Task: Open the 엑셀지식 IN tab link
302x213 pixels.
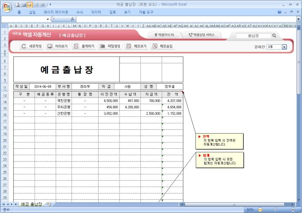Action: pyautogui.click(x=164, y=35)
